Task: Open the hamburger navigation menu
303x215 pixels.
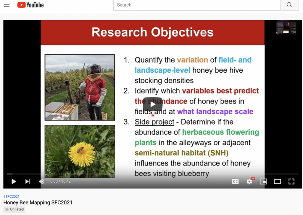Action: pos(7,4)
